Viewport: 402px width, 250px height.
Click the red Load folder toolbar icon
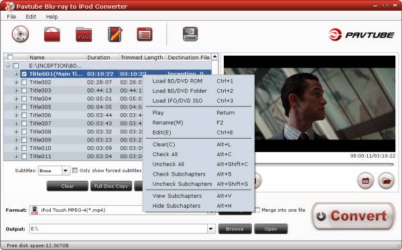pyautogui.click(x=52, y=34)
